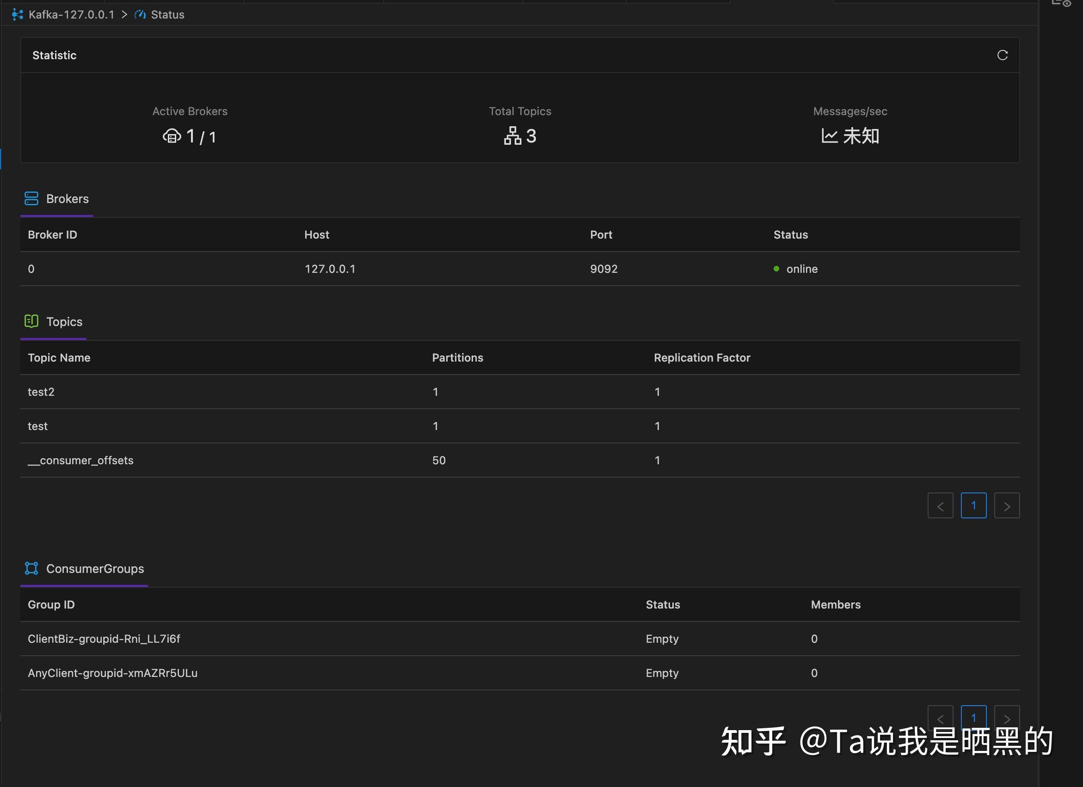Click the Topics book icon
This screenshot has height=787, width=1083.
point(31,321)
